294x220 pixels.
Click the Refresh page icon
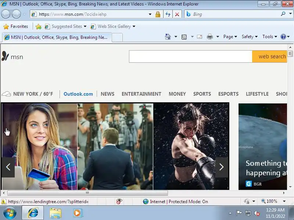168,14
